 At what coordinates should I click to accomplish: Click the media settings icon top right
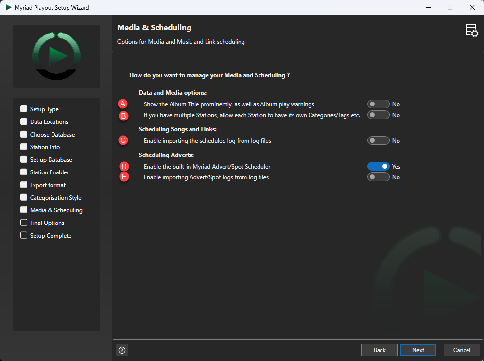pos(472,31)
